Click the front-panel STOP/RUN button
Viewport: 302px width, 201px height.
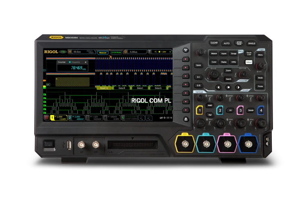click(239, 43)
